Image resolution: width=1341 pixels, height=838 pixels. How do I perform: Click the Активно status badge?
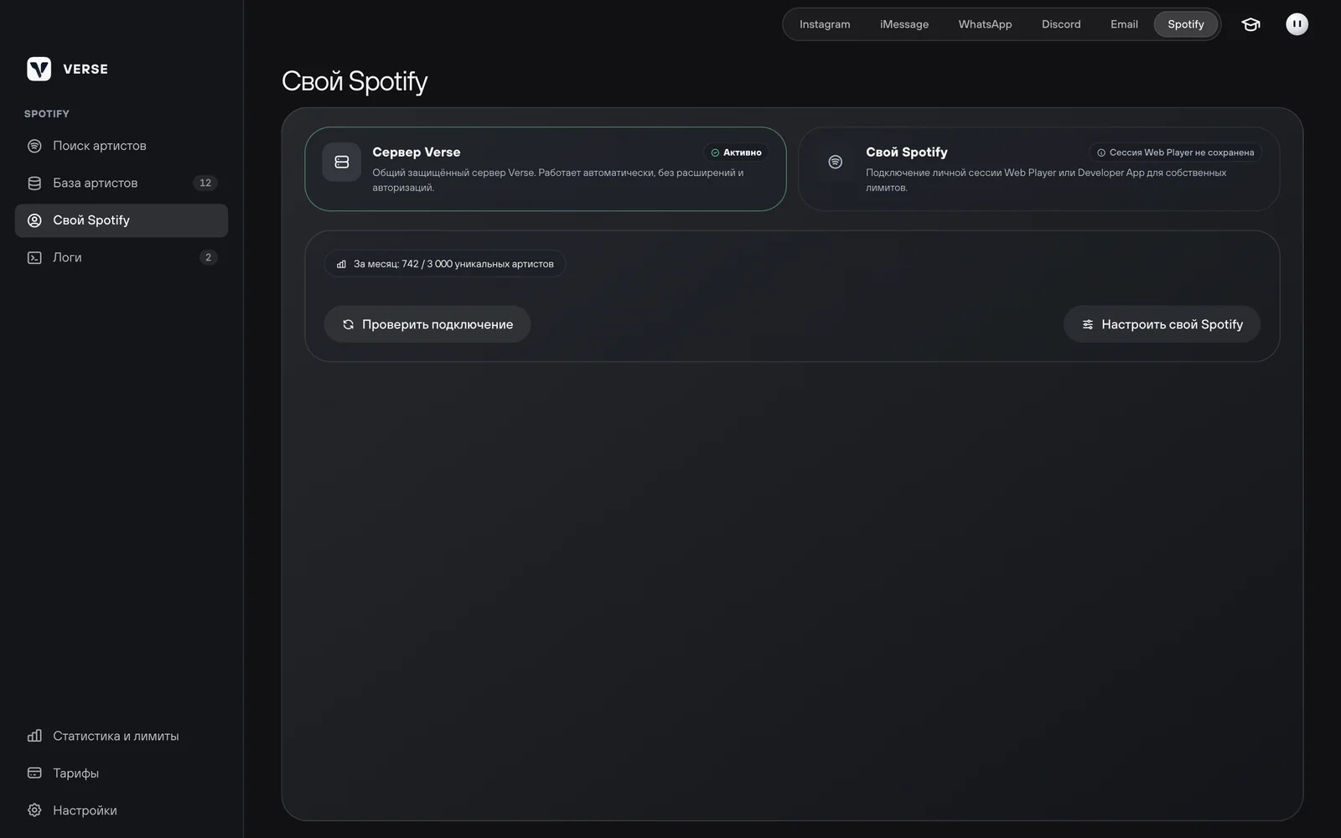click(736, 153)
